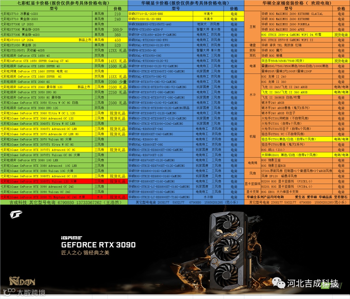
Task: Click price cell 2200 少量
Action: pos(118,82)
